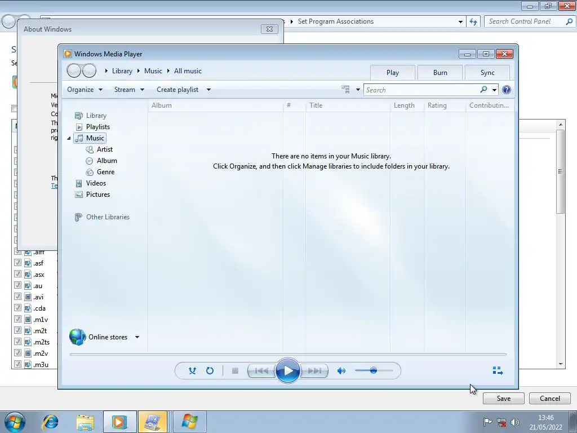Click the View options icon
This screenshot has width=577, height=433.
[345, 90]
